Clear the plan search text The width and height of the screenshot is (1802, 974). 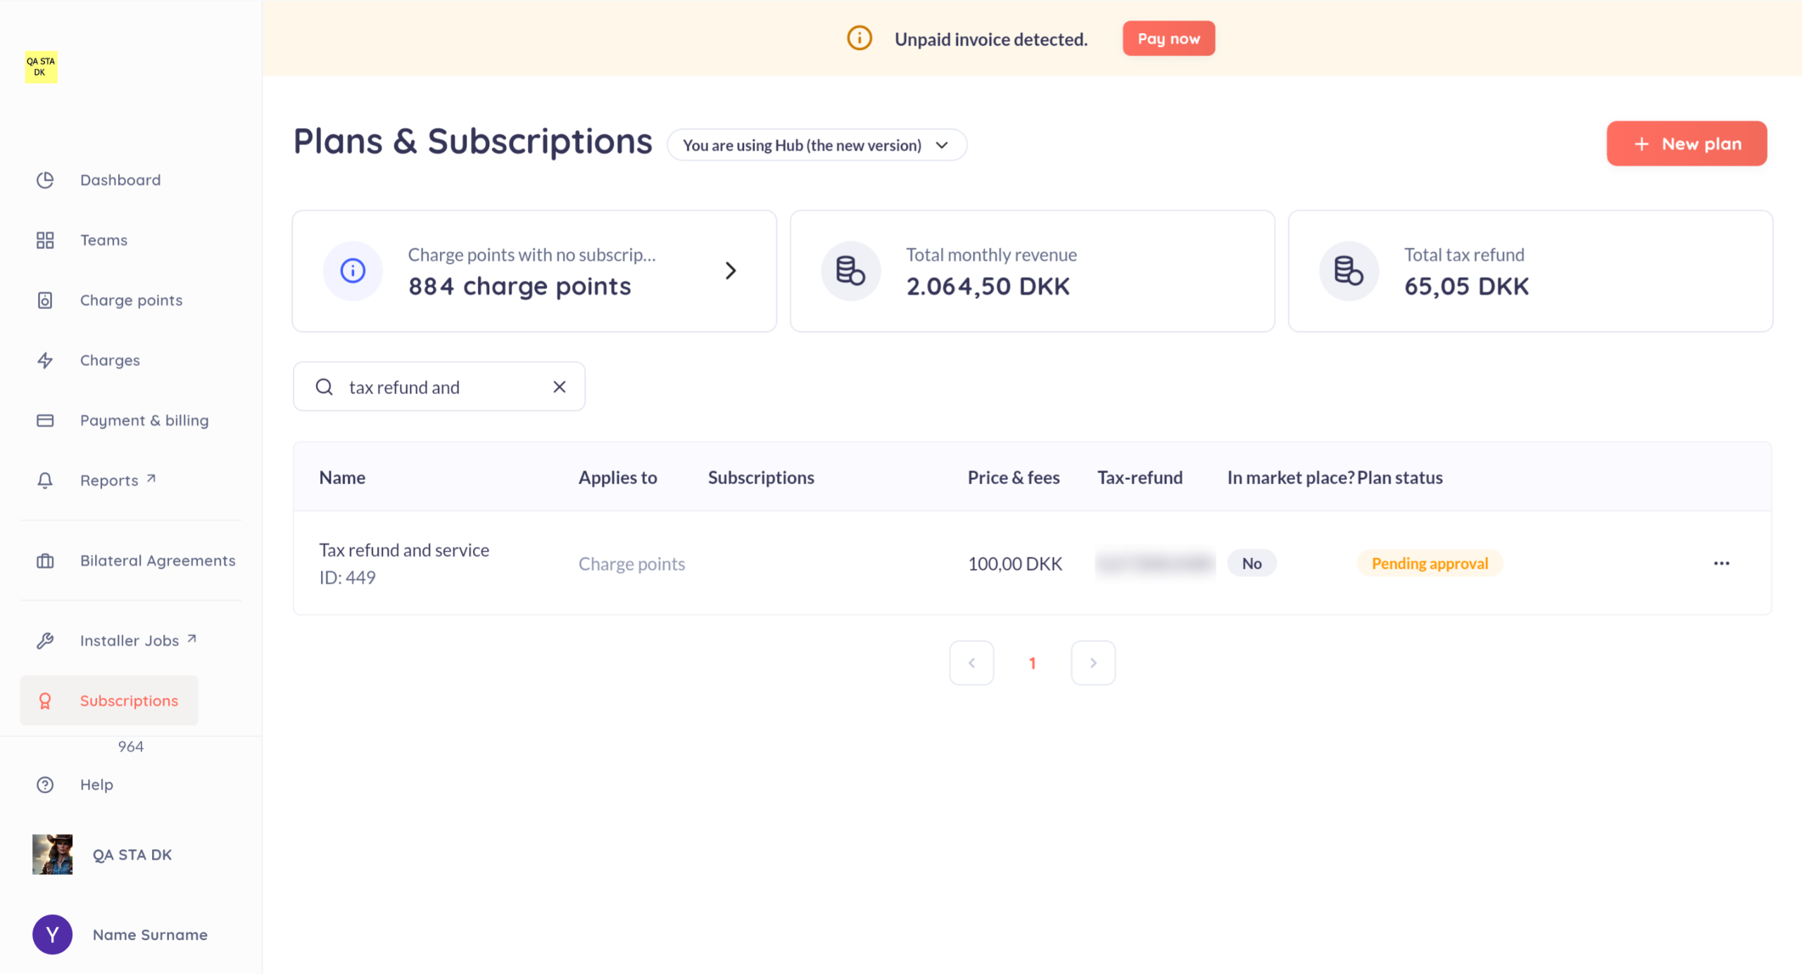coord(559,387)
